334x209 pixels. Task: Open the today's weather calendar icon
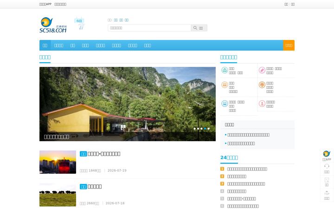pos(79,24)
